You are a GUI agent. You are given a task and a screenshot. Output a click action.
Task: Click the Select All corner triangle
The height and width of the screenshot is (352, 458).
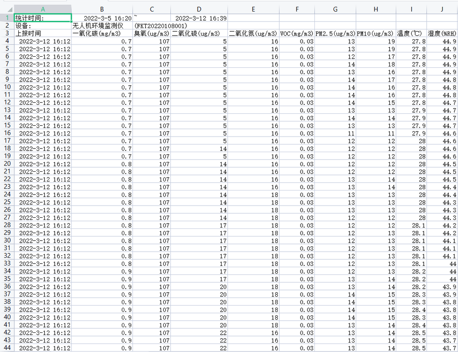pyautogui.click(x=7, y=9)
